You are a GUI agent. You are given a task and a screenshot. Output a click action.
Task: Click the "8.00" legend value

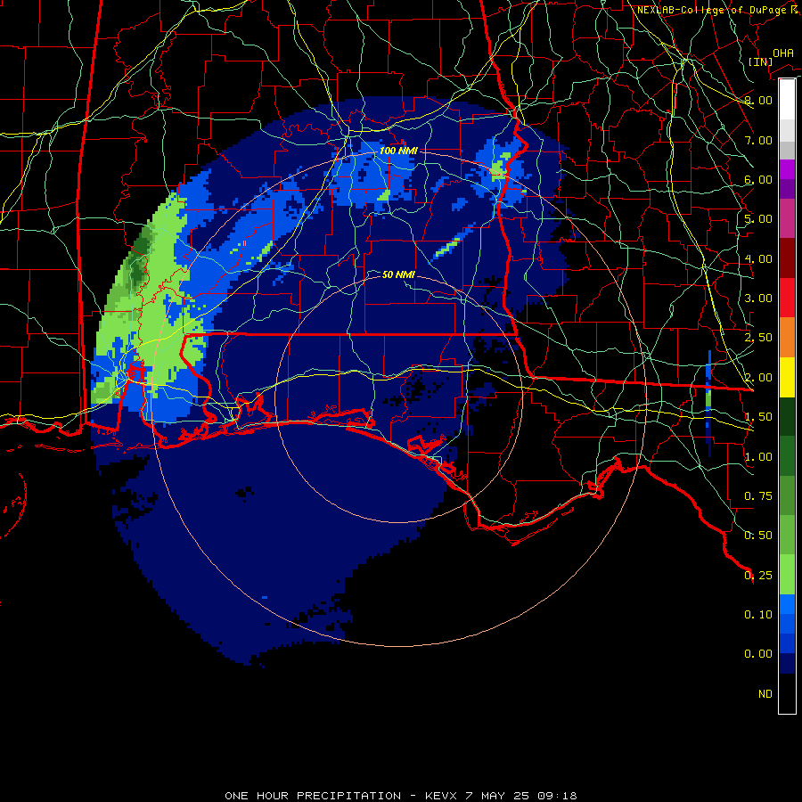(758, 100)
